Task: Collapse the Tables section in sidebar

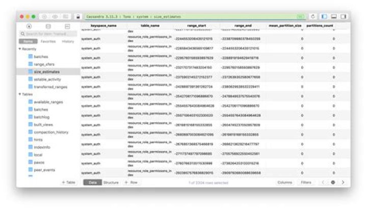Action: tap(20, 94)
